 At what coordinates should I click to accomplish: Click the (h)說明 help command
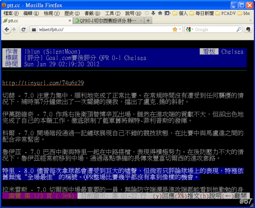point(211,196)
